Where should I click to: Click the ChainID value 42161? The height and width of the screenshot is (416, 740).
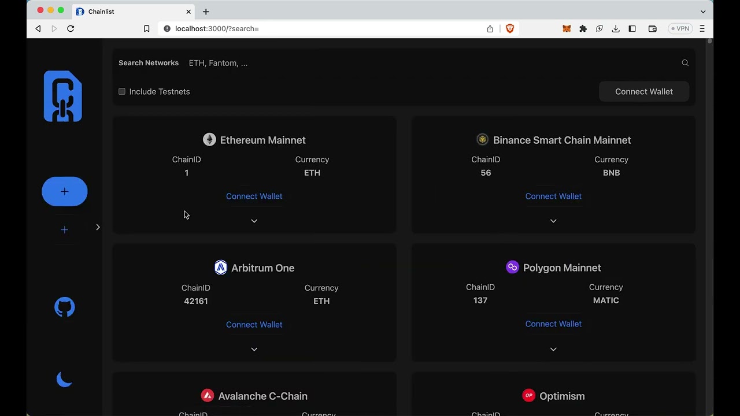coord(196,301)
